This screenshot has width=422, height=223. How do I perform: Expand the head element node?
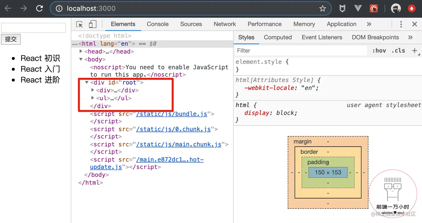[x=81, y=51]
